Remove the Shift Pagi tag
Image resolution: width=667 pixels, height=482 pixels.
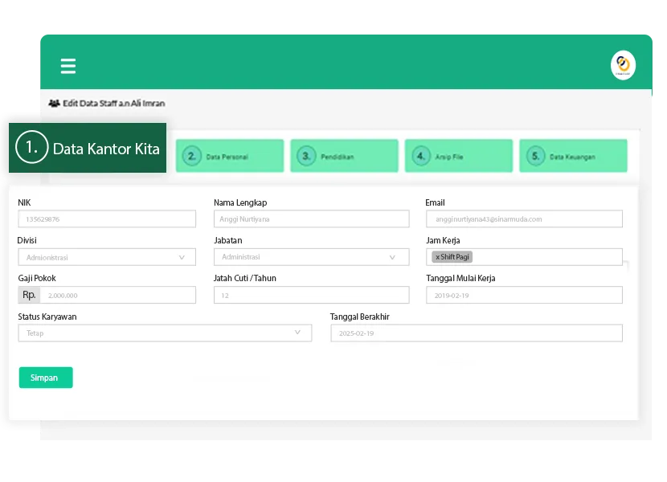(437, 257)
